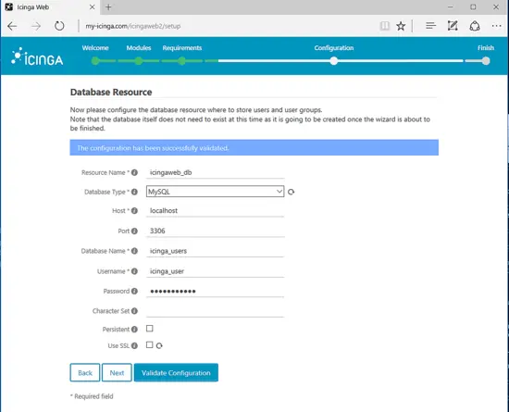The image size is (509, 412).
Task: Click the Configuration progress marker dot
Action: tap(334, 61)
